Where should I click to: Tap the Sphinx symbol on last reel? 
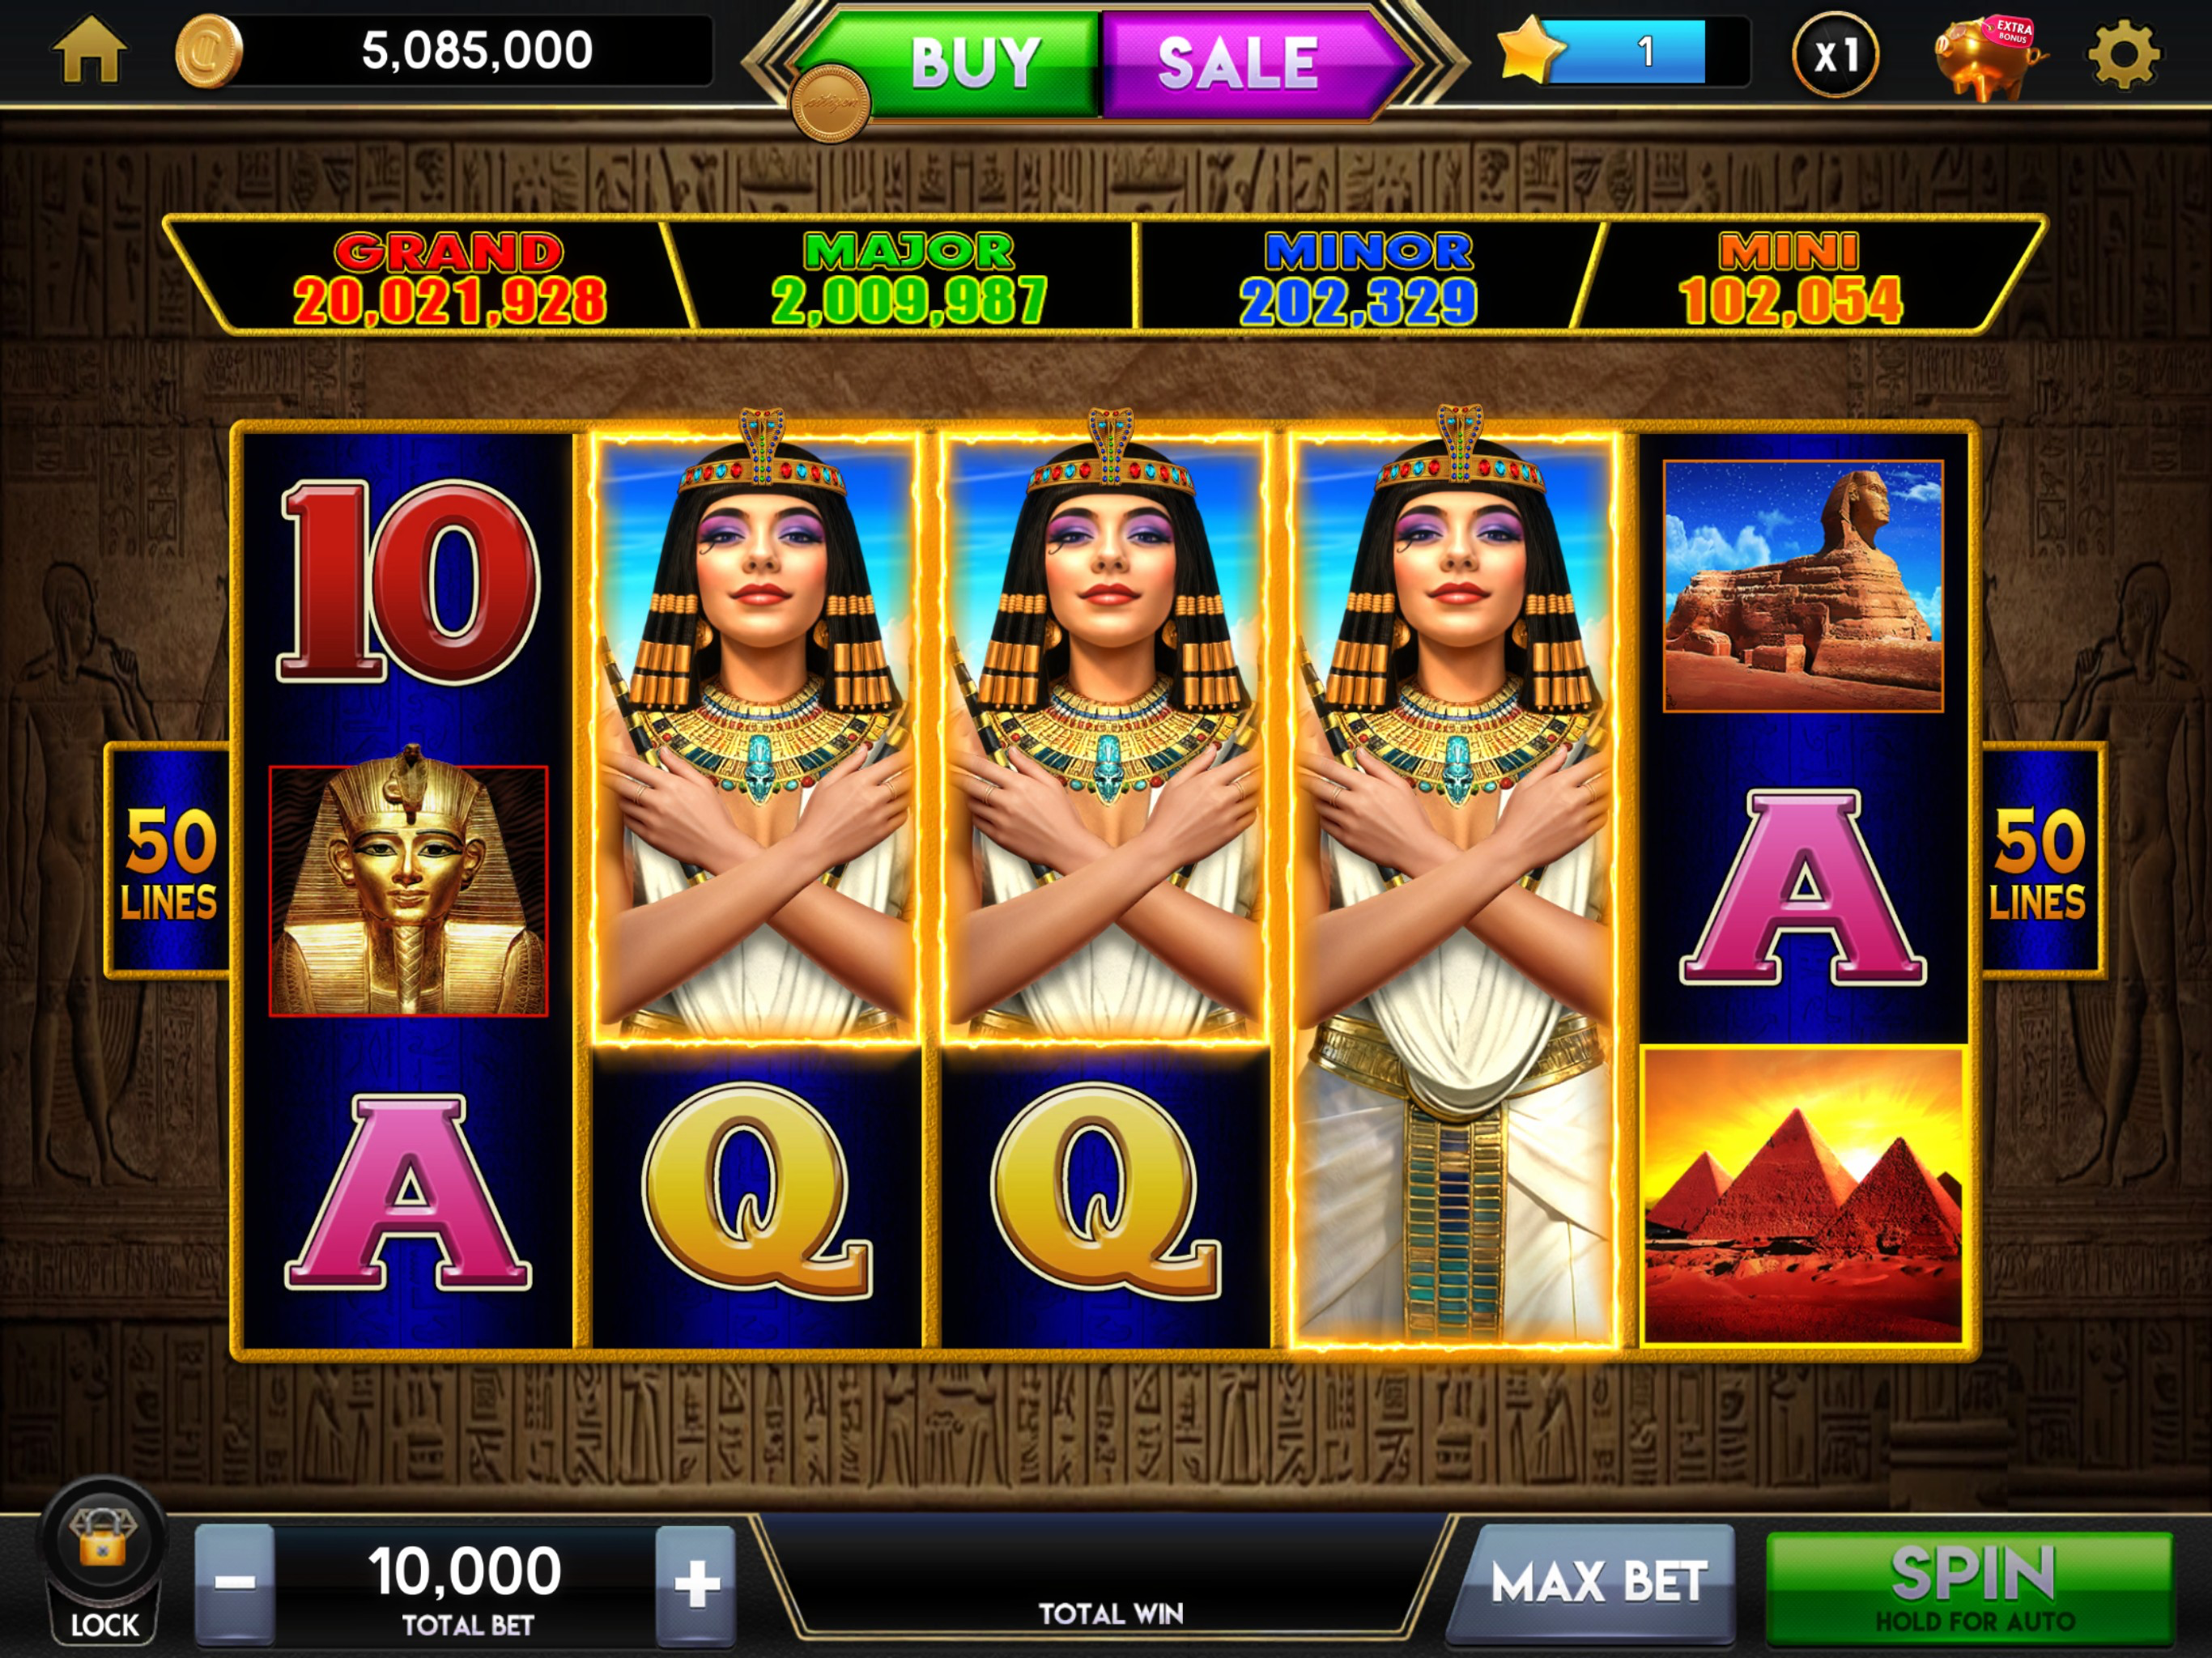(x=1803, y=586)
